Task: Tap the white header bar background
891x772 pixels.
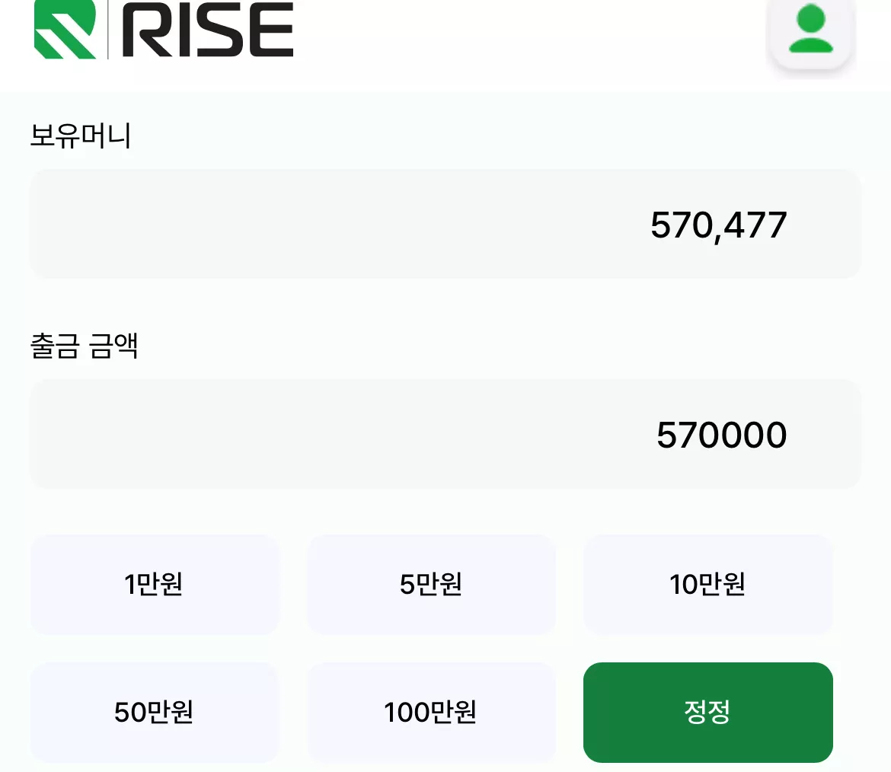Action: (512, 40)
